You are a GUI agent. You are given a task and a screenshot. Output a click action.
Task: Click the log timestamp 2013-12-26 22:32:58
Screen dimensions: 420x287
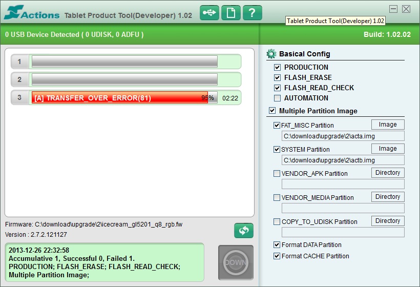[39, 250]
